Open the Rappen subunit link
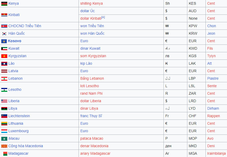The image size is (227, 157). (214, 116)
